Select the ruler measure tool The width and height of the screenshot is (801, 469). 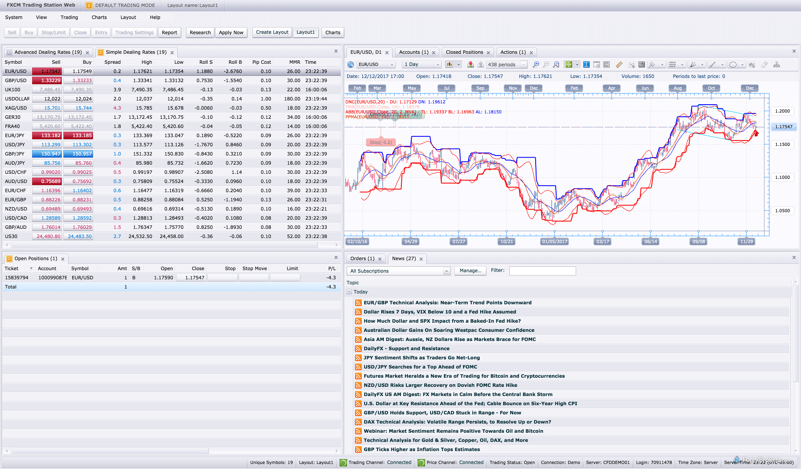pos(619,65)
